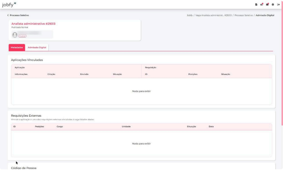The height and width of the screenshot is (172, 283).
Task: Click the Cargo column header
Action: tap(60, 126)
